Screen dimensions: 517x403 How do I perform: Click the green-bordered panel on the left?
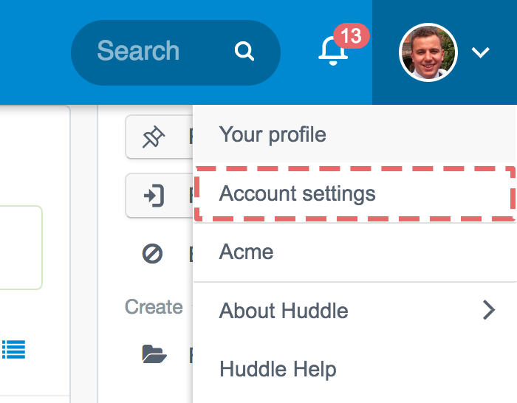[x=21, y=248]
